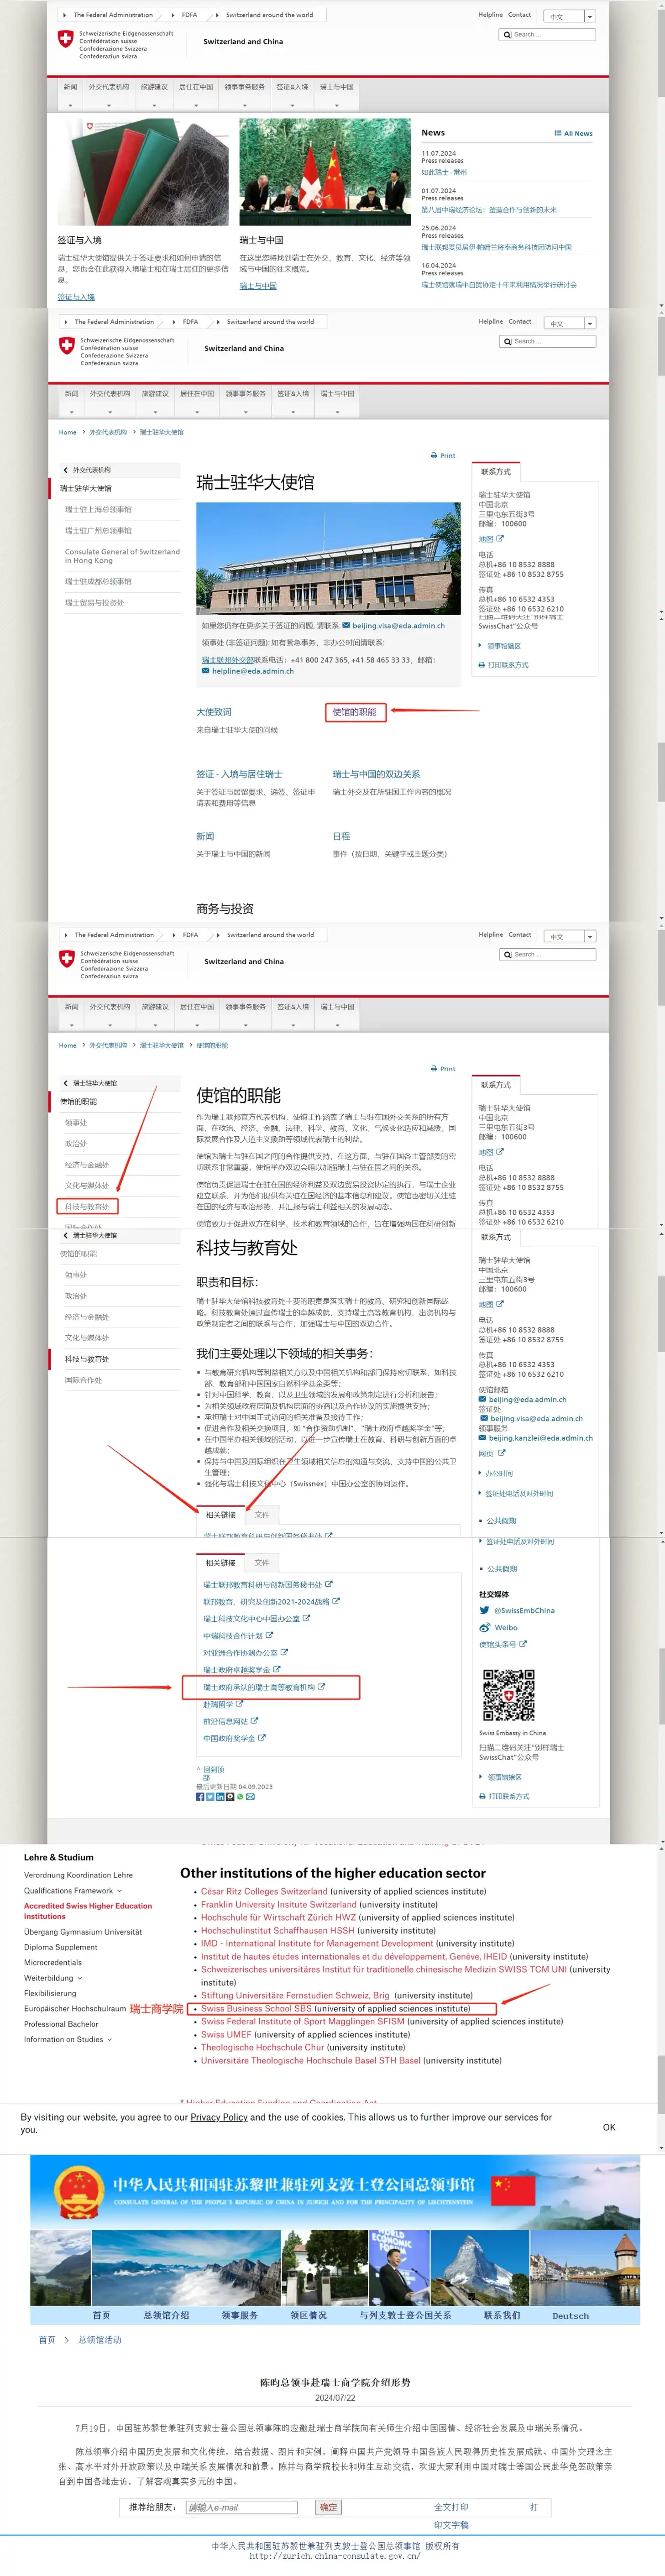Share page via the email envelope icon

point(250,1796)
